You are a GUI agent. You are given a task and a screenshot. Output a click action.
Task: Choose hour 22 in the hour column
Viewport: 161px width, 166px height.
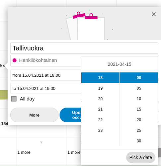100,120
